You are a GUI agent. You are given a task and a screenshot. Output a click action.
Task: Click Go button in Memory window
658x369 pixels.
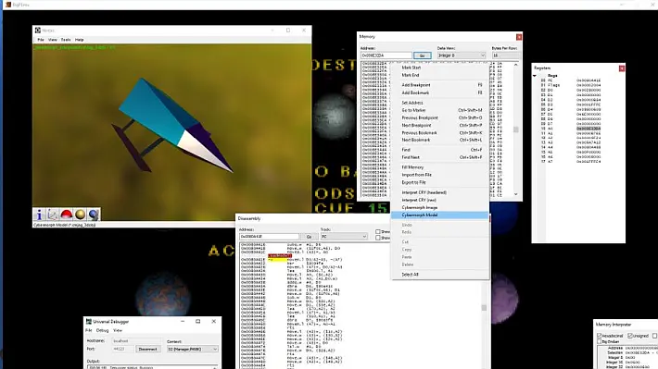tap(423, 55)
